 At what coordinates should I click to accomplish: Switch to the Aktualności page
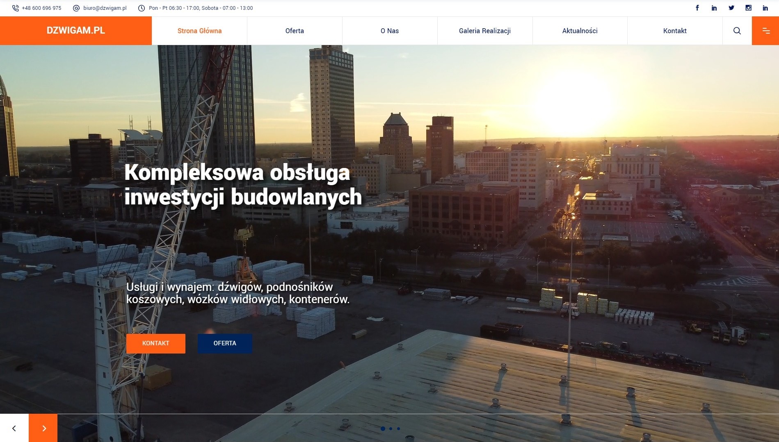click(x=580, y=30)
